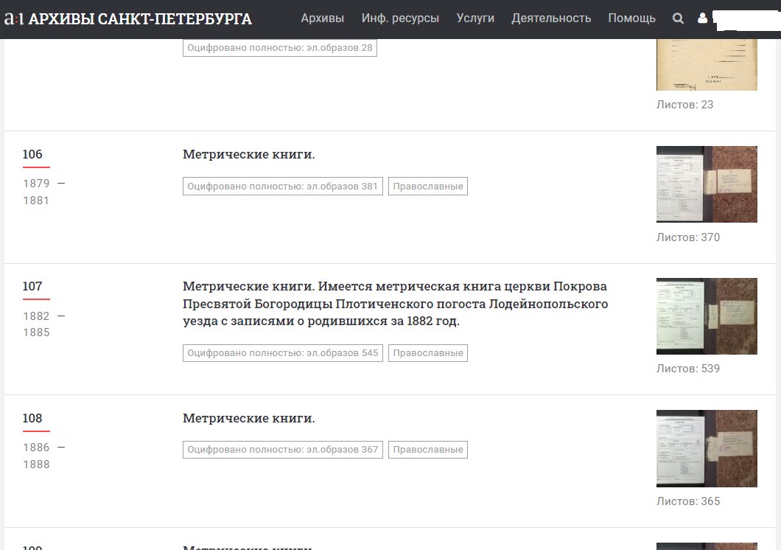Click the text 'Листов: 365'
781x550 pixels.
pos(688,501)
